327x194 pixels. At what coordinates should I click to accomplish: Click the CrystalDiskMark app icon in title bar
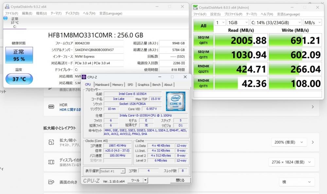click(x=195, y=8)
